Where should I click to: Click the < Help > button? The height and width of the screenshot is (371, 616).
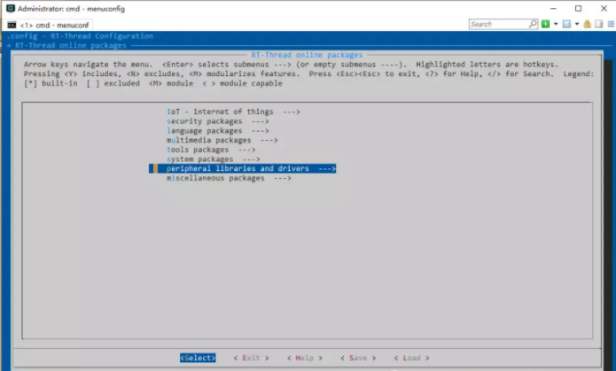305,358
